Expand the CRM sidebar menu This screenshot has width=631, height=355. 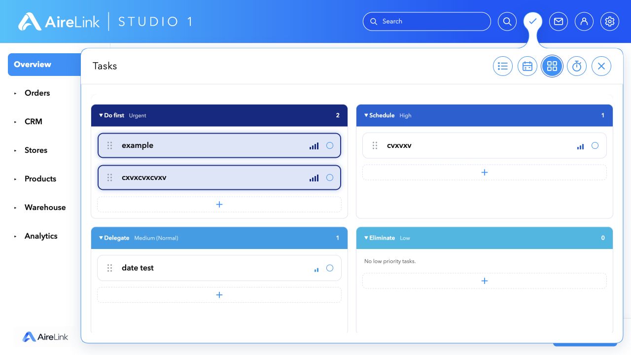15,122
